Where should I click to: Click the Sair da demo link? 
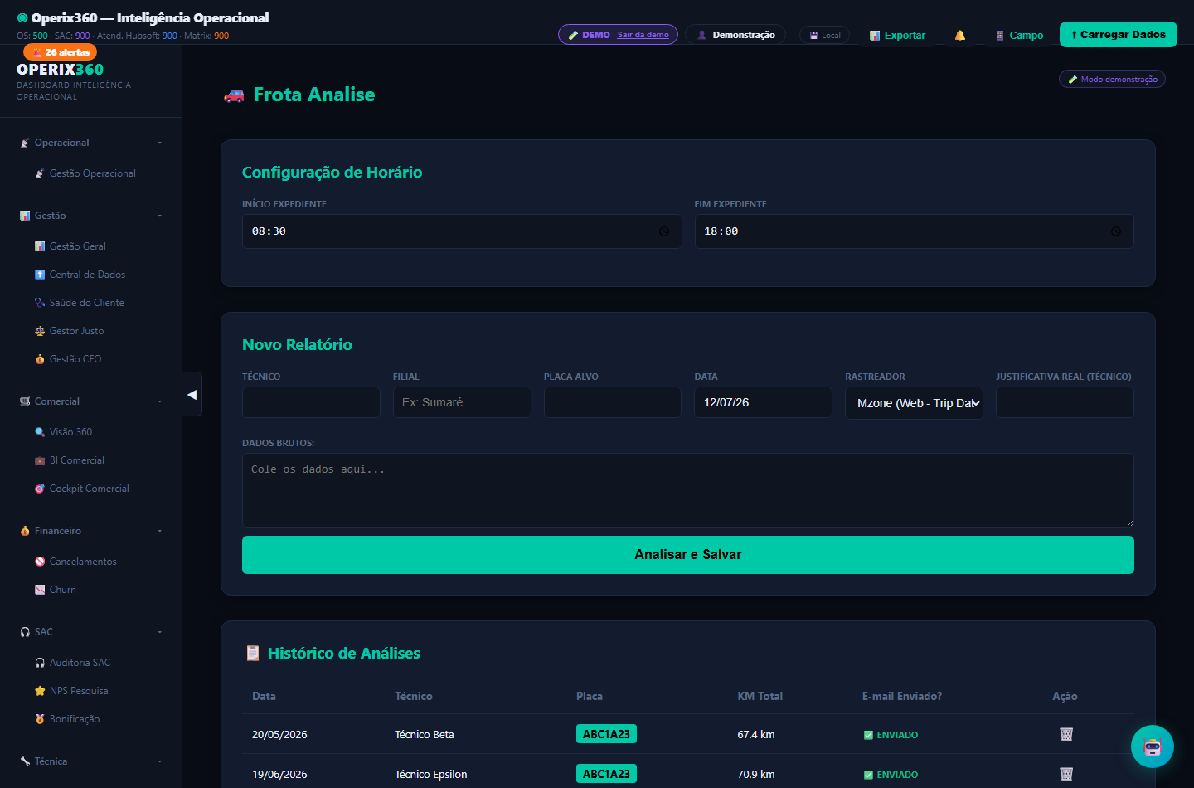[x=643, y=35]
